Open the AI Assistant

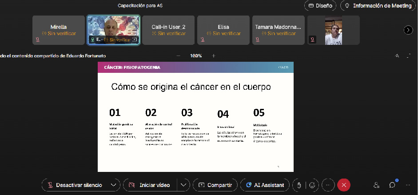click(265, 185)
